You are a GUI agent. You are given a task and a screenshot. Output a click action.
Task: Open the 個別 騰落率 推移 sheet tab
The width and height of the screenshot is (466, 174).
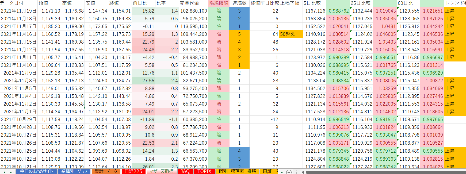coord(237,172)
